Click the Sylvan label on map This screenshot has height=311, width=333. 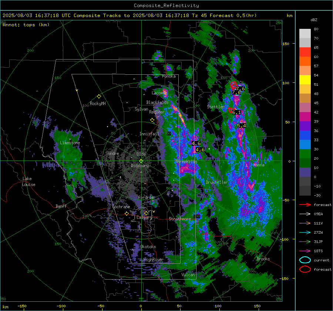click(141, 109)
